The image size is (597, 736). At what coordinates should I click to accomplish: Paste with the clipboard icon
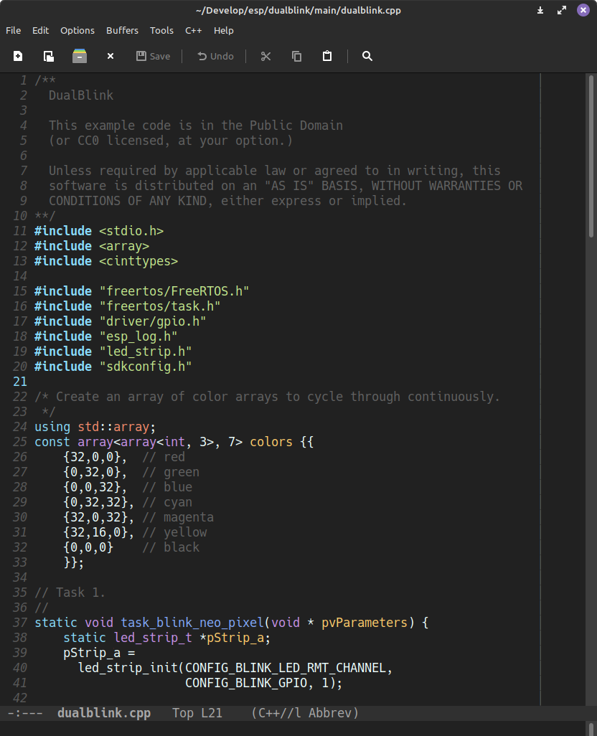tap(327, 57)
